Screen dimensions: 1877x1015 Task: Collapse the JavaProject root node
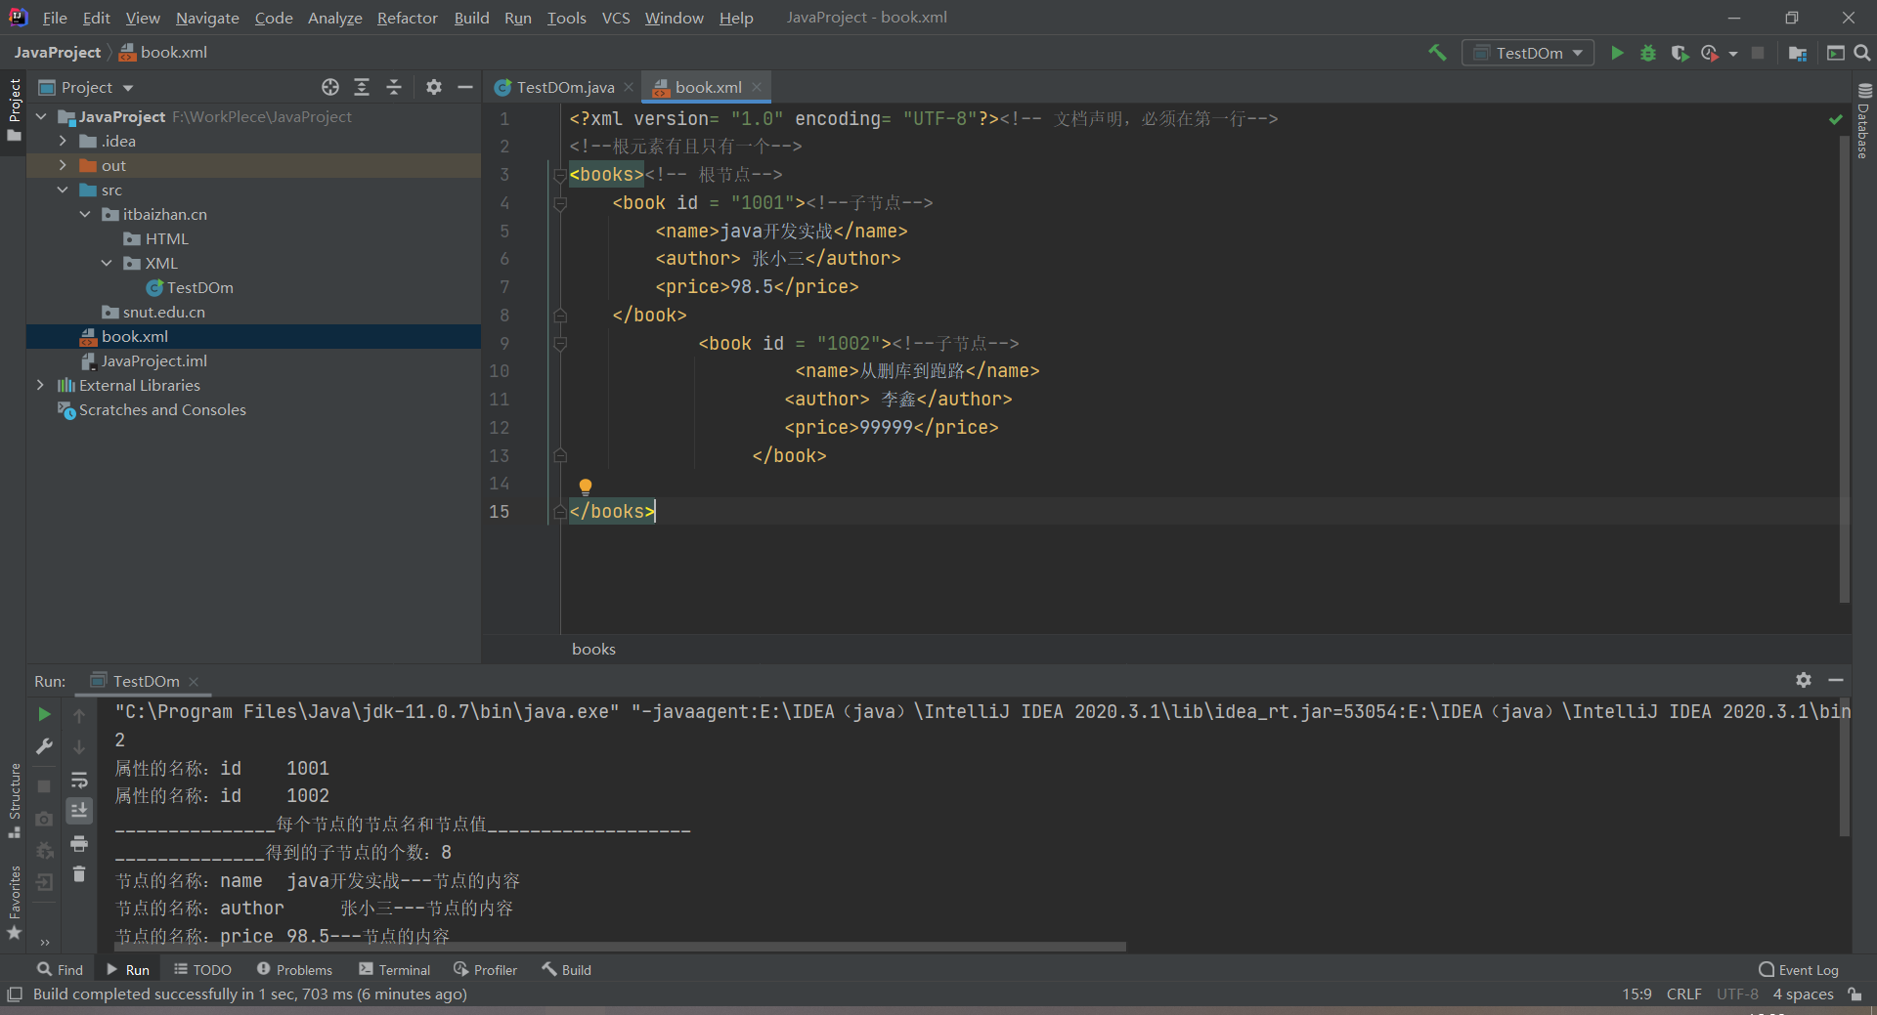[41, 116]
